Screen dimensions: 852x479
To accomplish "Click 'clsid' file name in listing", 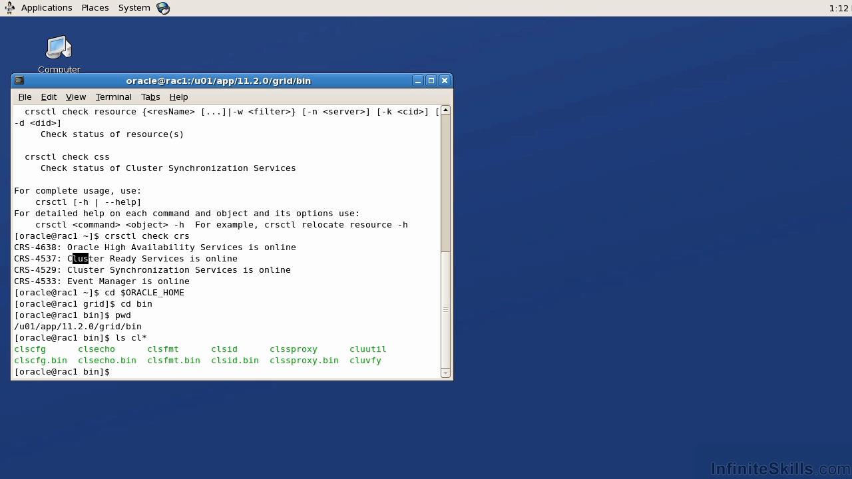I will (x=224, y=349).
